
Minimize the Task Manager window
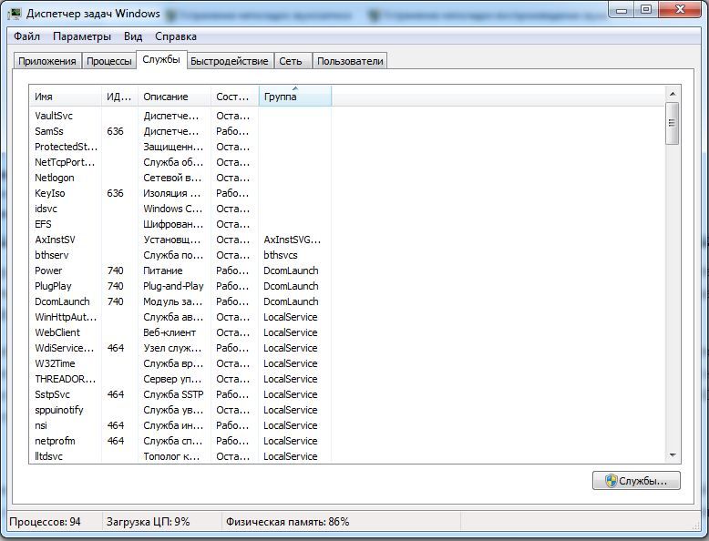[x=622, y=9]
